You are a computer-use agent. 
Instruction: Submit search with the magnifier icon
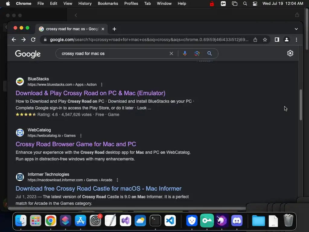click(x=209, y=53)
